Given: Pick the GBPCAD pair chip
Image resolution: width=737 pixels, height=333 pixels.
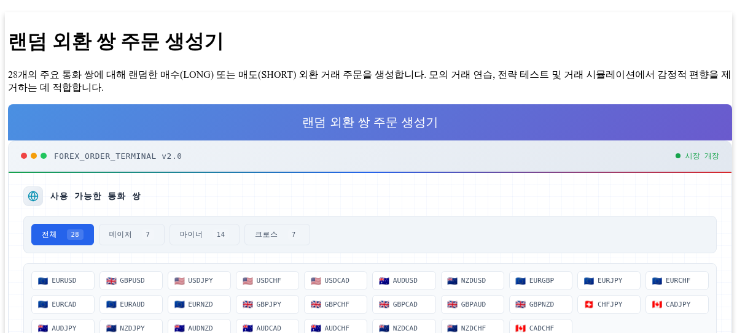Looking at the screenshot, I should 404,305.
